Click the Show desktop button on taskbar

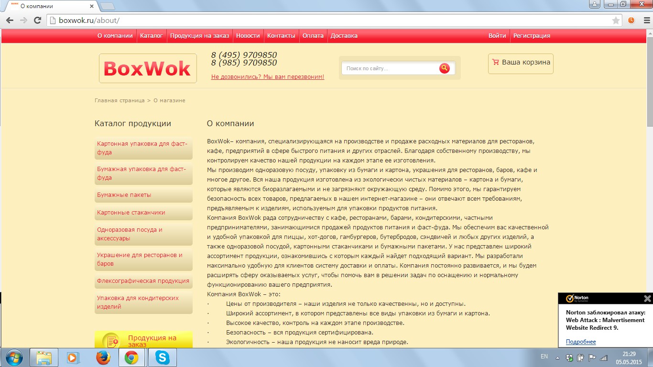click(x=650, y=357)
